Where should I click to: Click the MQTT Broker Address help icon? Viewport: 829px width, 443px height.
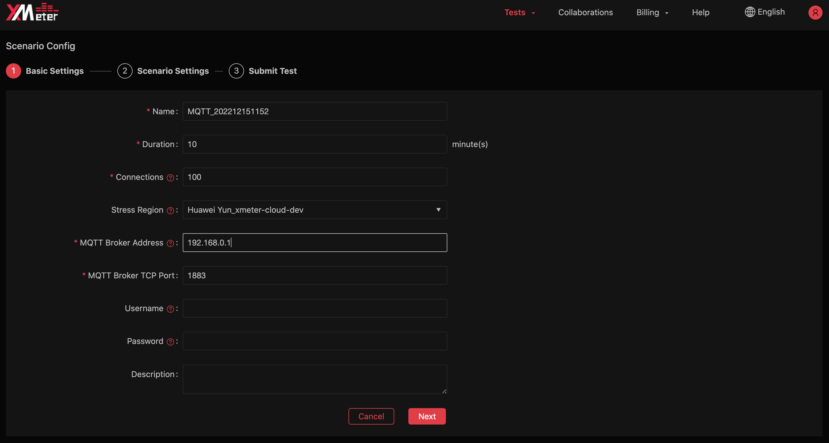tap(170, 243)
